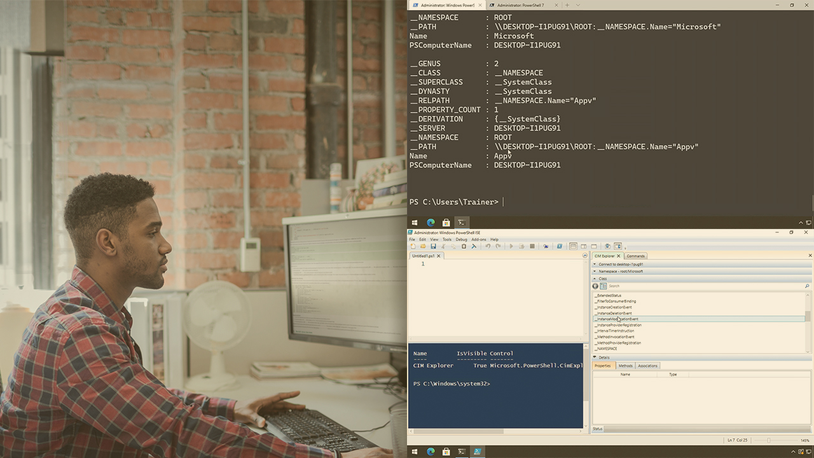Open the Debug menu in ISE
814x458 pixels.
pyautogui.click(x=461, y=240)
